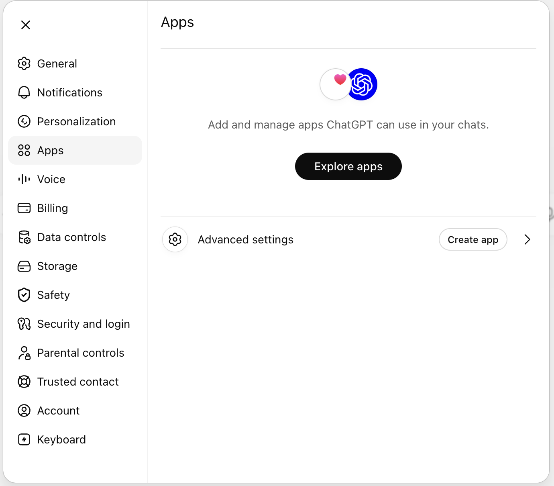This screenshot has height=486, width=554.
Task: Click the Voice waveform icon
Action: [24, 179]
